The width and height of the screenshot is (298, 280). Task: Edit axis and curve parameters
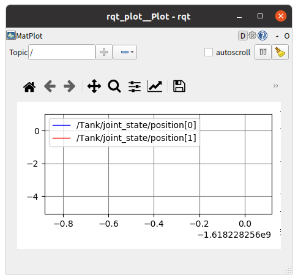click(155, 86)
